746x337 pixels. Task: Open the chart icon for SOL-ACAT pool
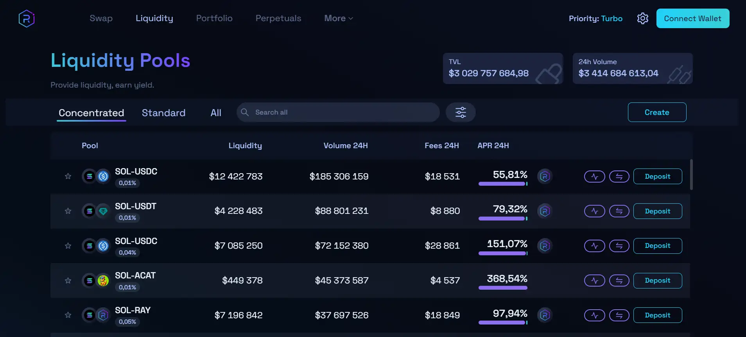(594, 281)
